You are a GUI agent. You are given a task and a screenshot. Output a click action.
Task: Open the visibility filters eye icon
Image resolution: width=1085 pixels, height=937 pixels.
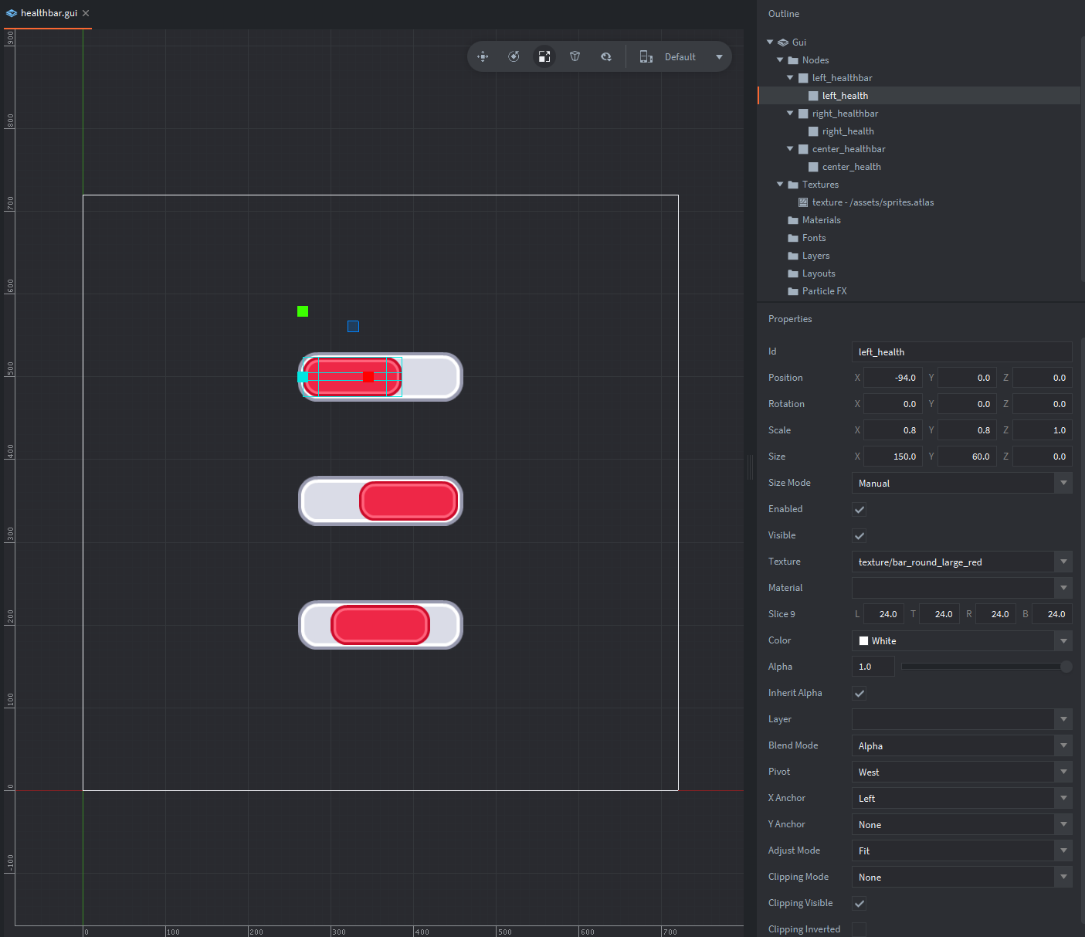pyautogui.click(x=606, y=56)
